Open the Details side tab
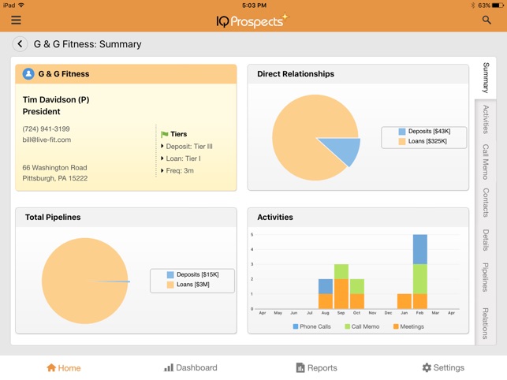 pyautogui.click(x=486, y=240)
